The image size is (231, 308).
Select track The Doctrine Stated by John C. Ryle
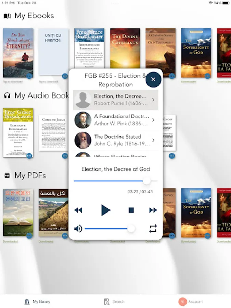point(116,140)
